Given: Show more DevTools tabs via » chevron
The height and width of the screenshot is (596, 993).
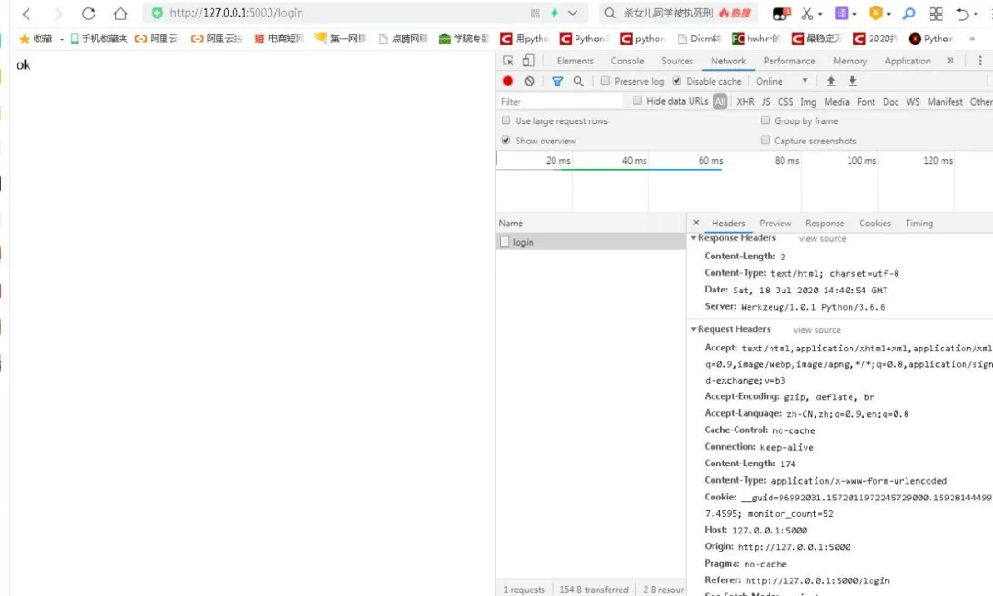Looking at the screenshot, I should point(951,61).
